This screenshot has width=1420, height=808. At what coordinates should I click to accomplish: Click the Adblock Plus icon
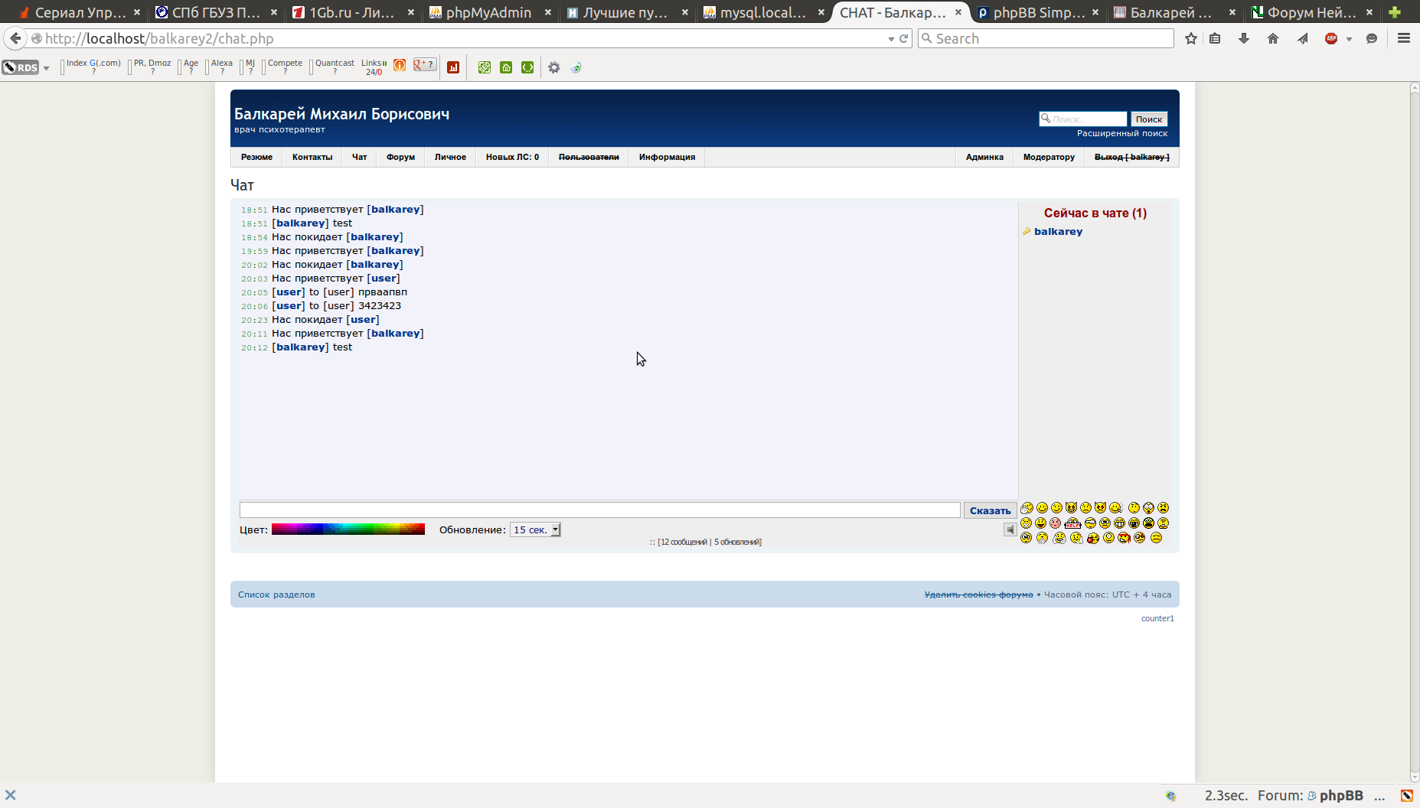point(1331,38)
